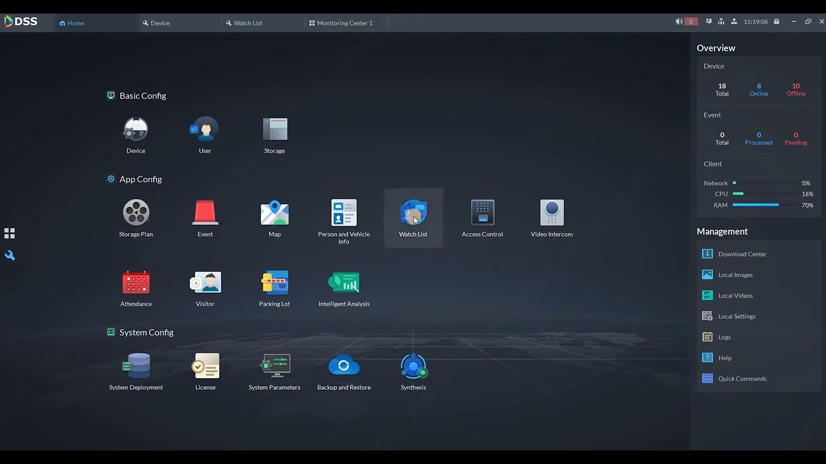Open the Access Control keypad icon
This screenshot has height=464, width=826.
482,213
